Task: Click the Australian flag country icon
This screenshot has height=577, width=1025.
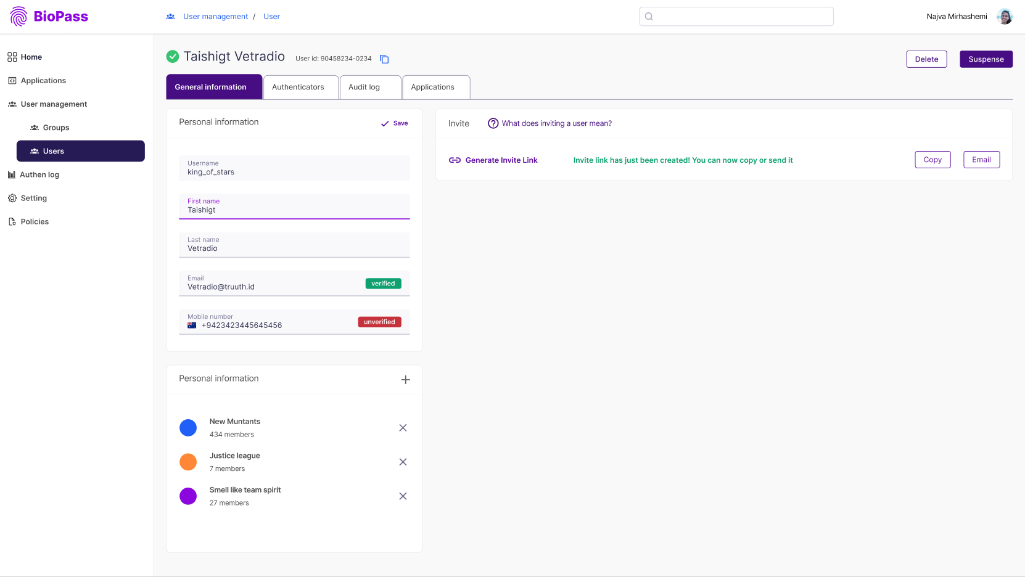Action: (192, 325)
